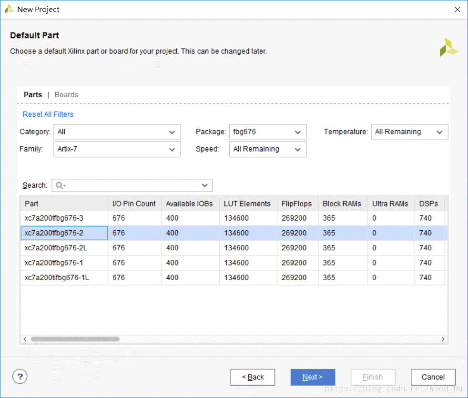Click the scroll right arrow
Screen dimensions: 468x398
443,339
